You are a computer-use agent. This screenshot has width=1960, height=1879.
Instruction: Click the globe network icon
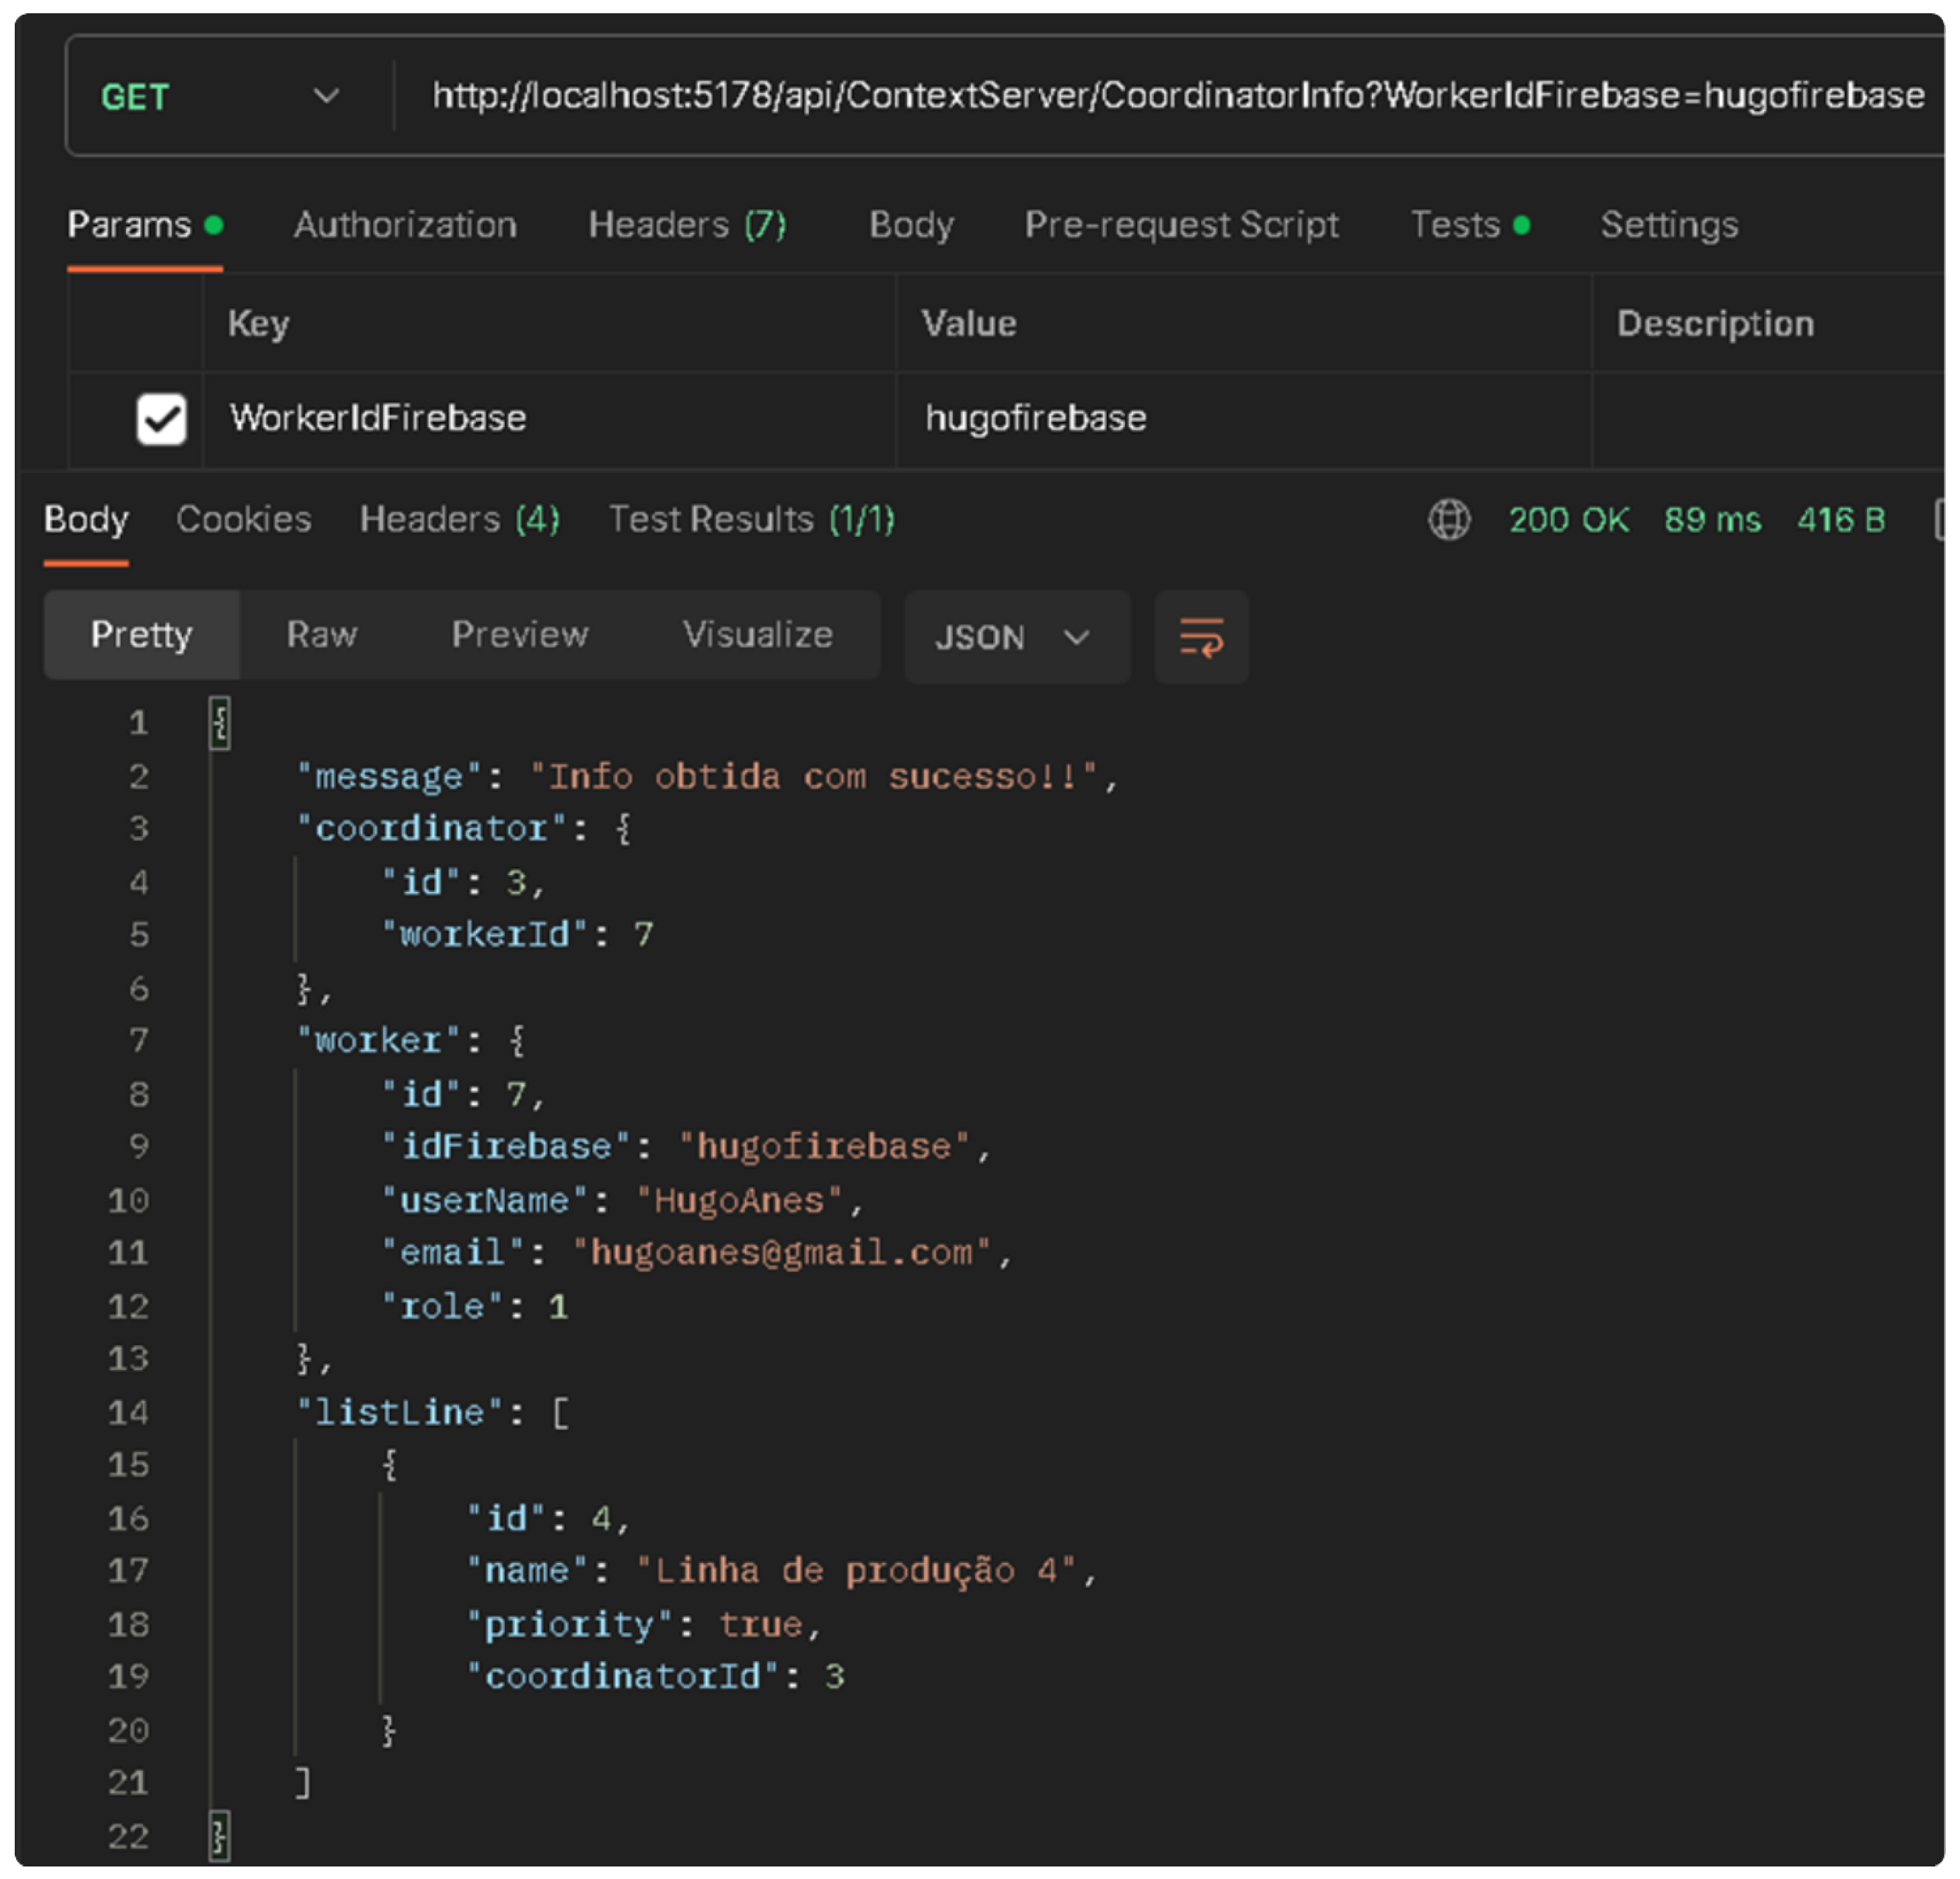1448,520
